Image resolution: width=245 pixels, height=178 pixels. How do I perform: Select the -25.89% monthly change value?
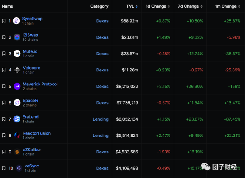point(233,70)
